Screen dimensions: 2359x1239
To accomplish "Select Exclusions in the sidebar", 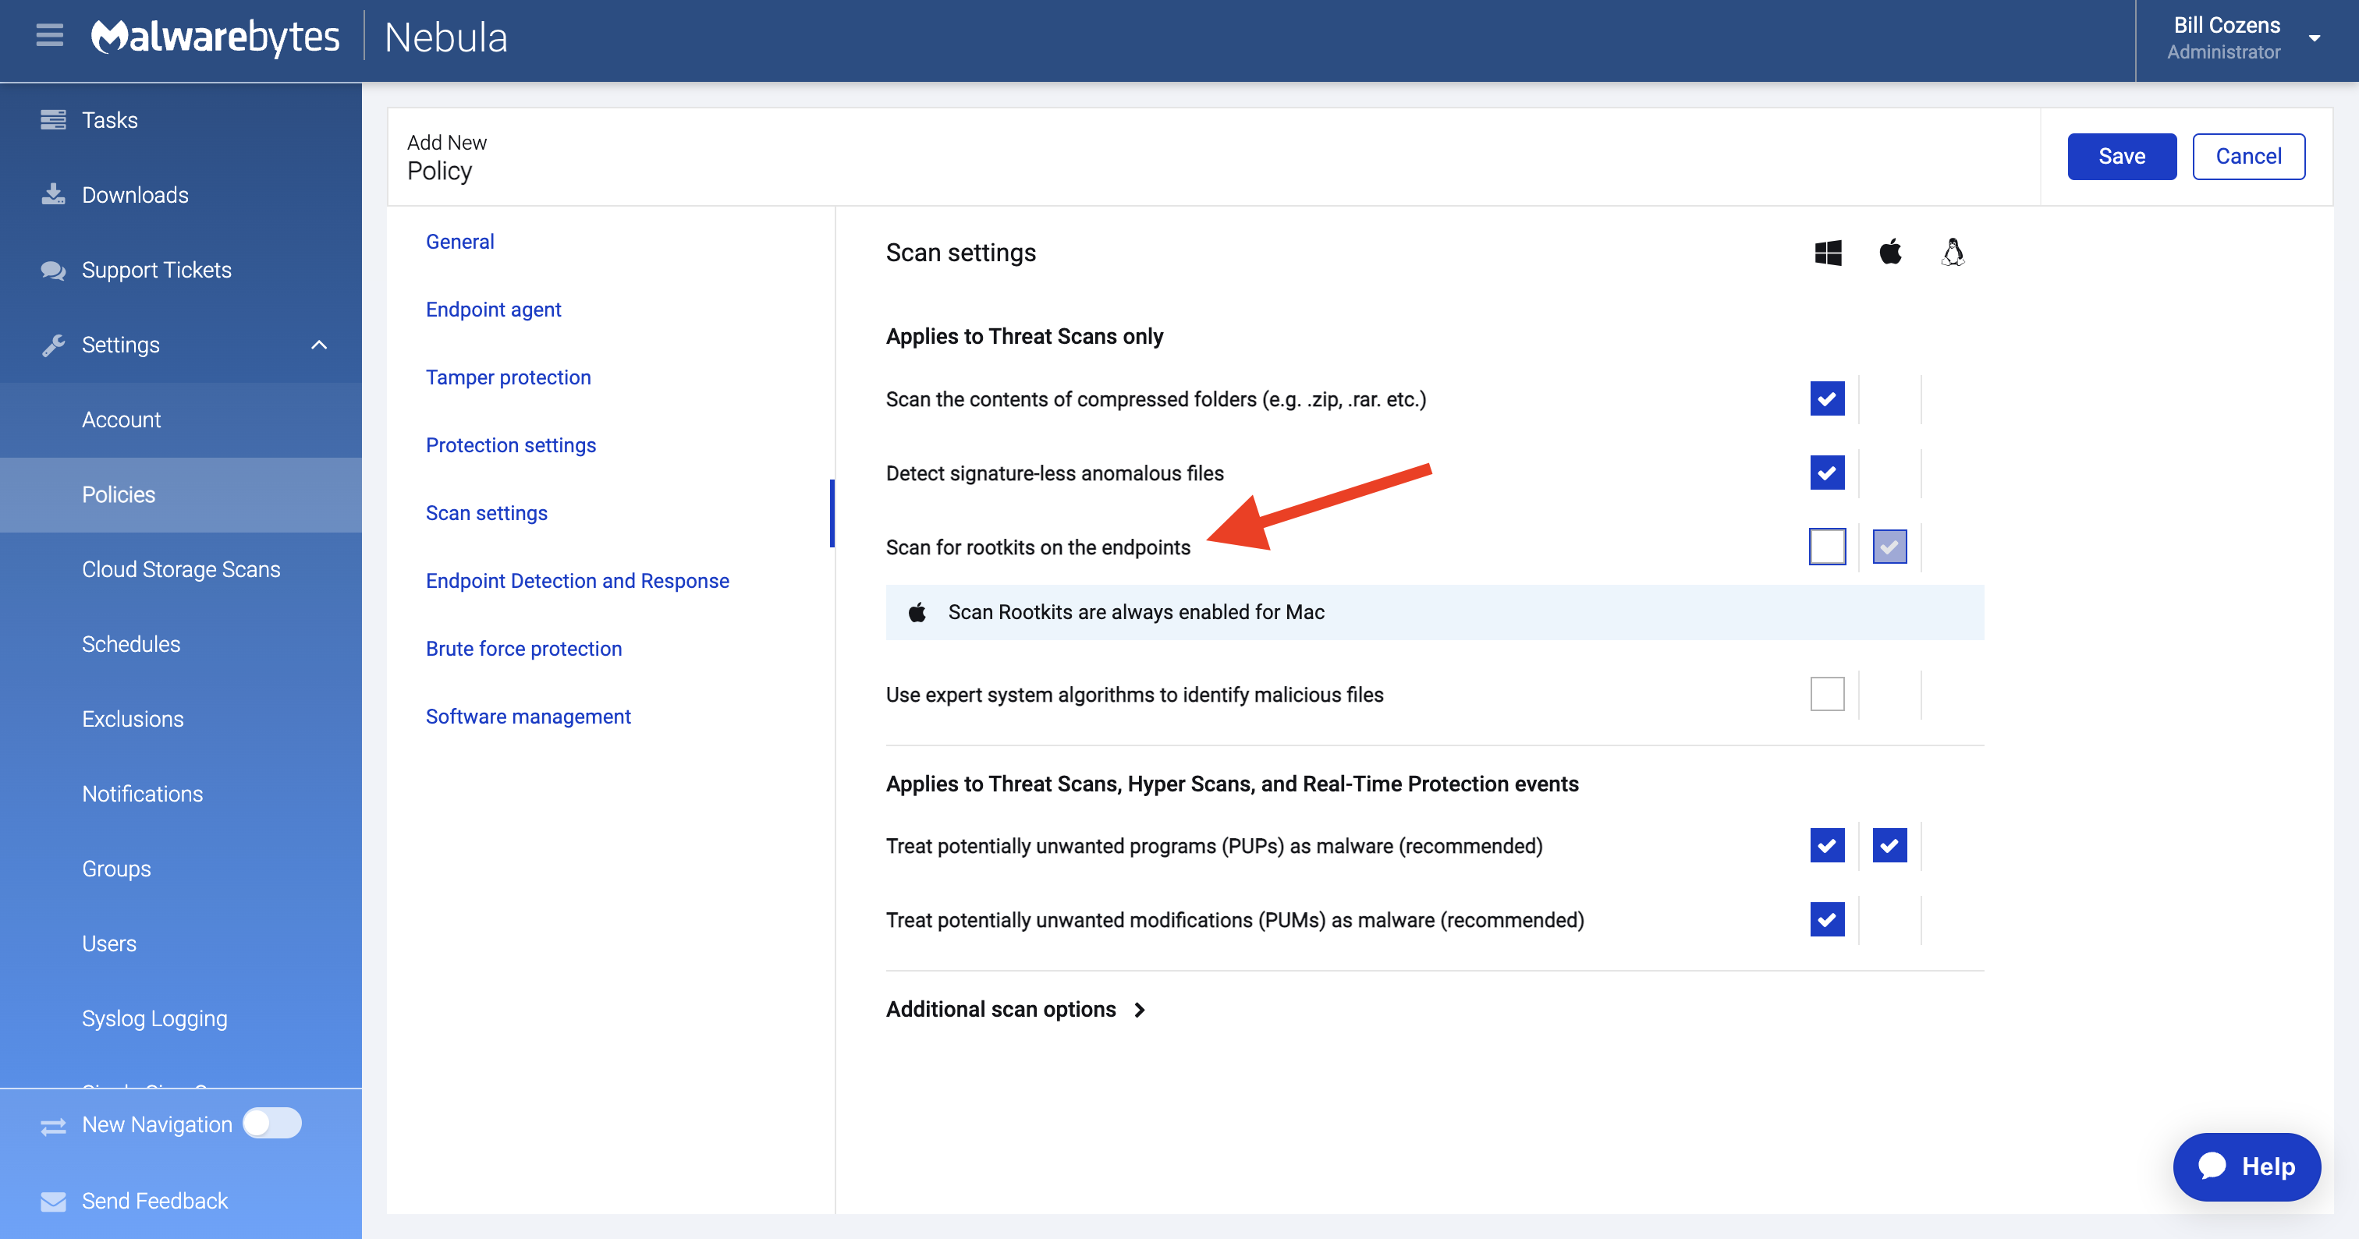I will pos(133,719).
